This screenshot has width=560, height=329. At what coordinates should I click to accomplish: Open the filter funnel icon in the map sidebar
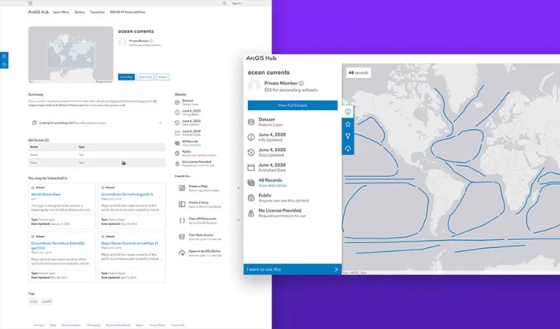point(348,136)
